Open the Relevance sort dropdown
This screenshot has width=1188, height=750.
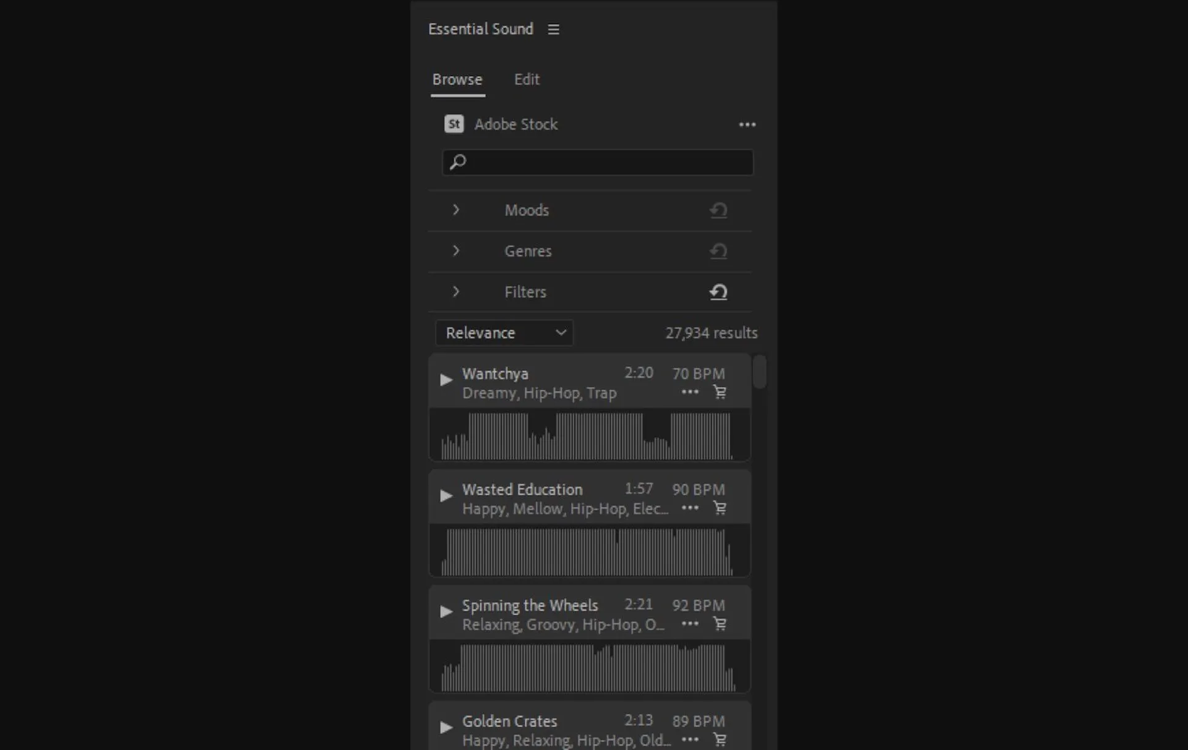[x=504, y=333]
